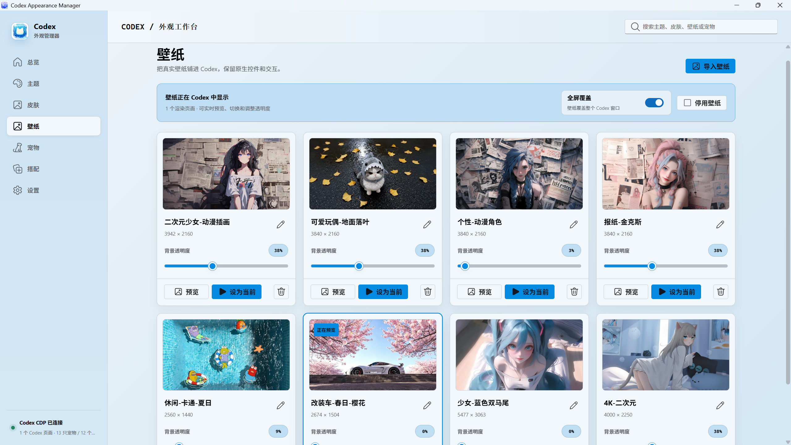791x445 pixels.
Task: Edit name of 少女-蓝色双马尾
Action: coord(573,405)
